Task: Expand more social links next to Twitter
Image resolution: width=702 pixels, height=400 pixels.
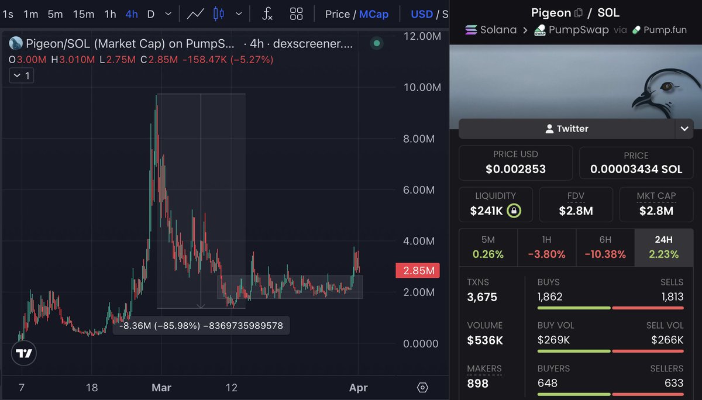Action: (x=684, y=129)
